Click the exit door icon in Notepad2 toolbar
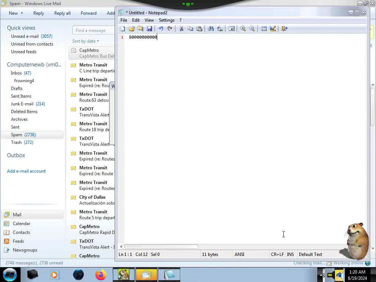 pos(285,29)
